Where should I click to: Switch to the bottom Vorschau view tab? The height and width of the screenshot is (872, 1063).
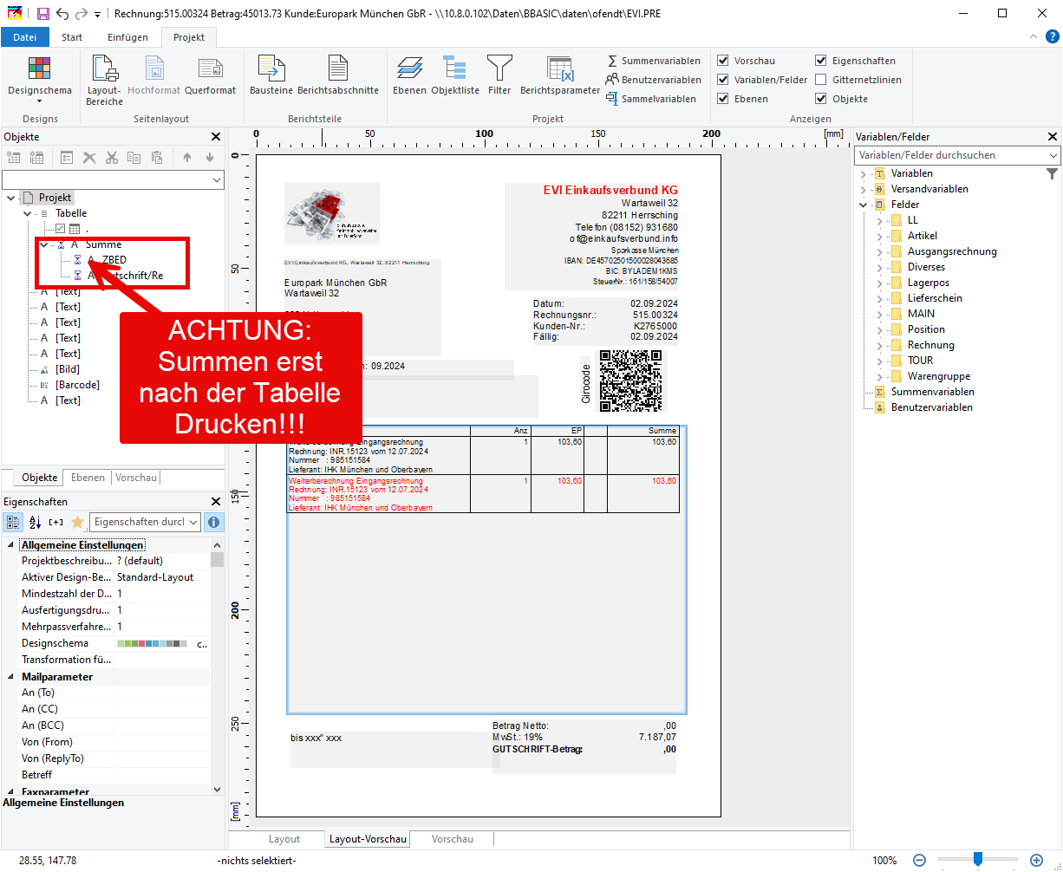pyautogui.click(x=453, y=839)
